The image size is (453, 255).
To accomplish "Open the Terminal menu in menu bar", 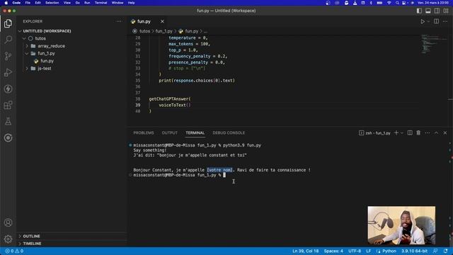I will (101, 3).
